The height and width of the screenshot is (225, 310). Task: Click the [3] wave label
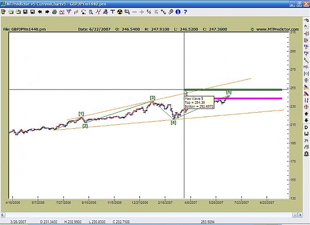[x=152, y=98]
